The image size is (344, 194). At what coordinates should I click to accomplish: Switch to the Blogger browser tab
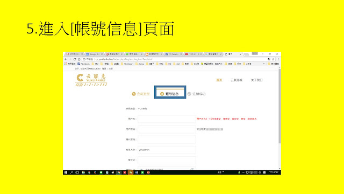coord(154,54)
